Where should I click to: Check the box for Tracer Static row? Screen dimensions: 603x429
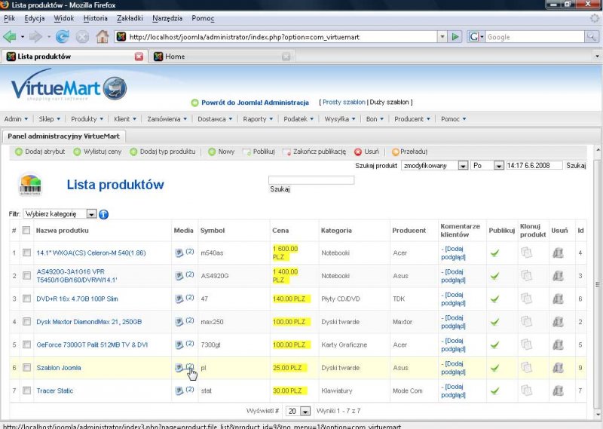27,391
